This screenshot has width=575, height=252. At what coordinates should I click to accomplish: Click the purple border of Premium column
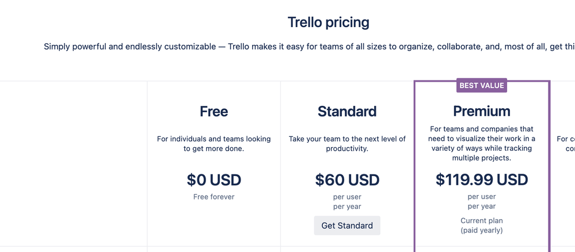(x=415, y=165)
